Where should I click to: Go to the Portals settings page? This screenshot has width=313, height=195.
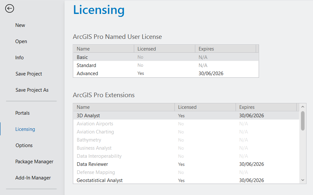pyautogui.click(x=22, y=113)
